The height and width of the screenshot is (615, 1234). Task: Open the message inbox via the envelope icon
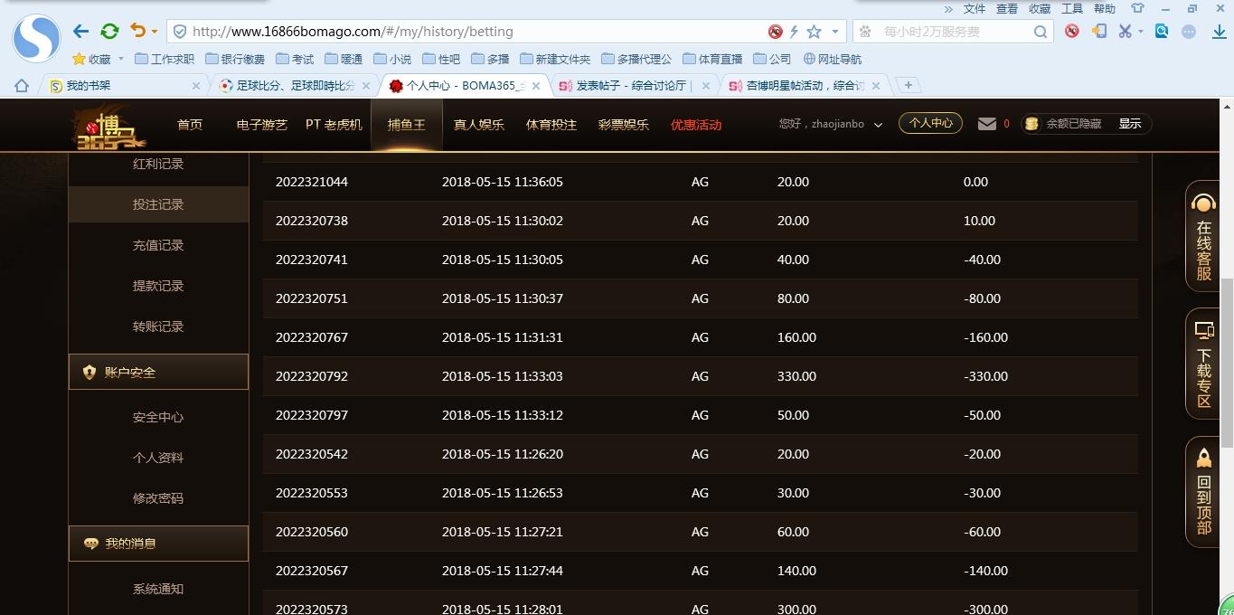click(x=985, y=124)
